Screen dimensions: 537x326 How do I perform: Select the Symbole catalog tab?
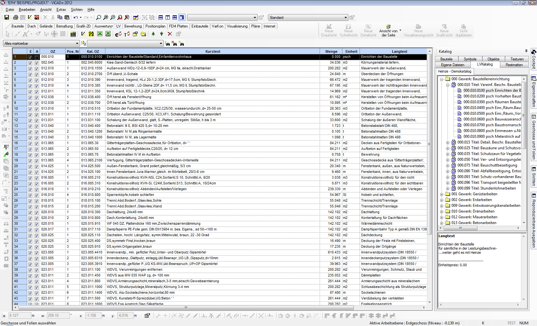470,59
